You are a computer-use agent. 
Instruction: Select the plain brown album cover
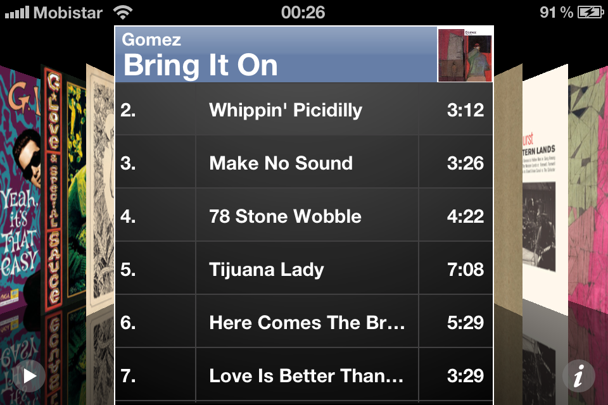click(507, 190)
